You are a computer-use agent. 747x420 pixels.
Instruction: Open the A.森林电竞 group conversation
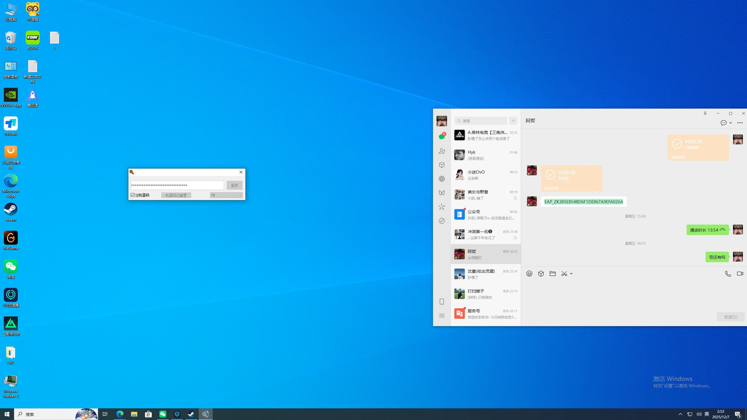[x=486, y=135]
